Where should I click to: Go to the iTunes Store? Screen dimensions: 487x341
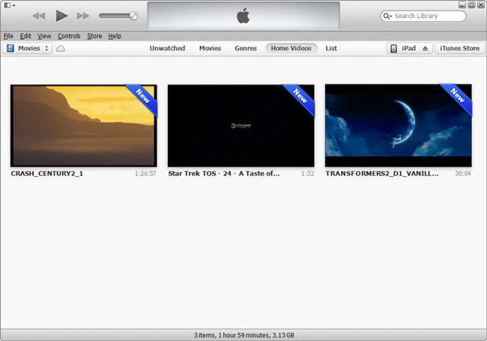(x=460, y=49)
